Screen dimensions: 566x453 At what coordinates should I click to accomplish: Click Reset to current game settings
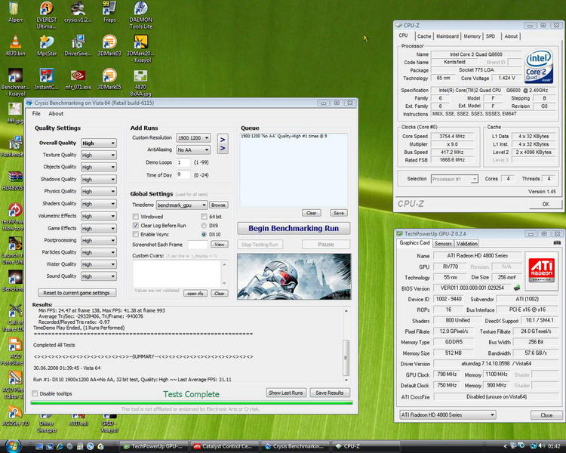76,293
